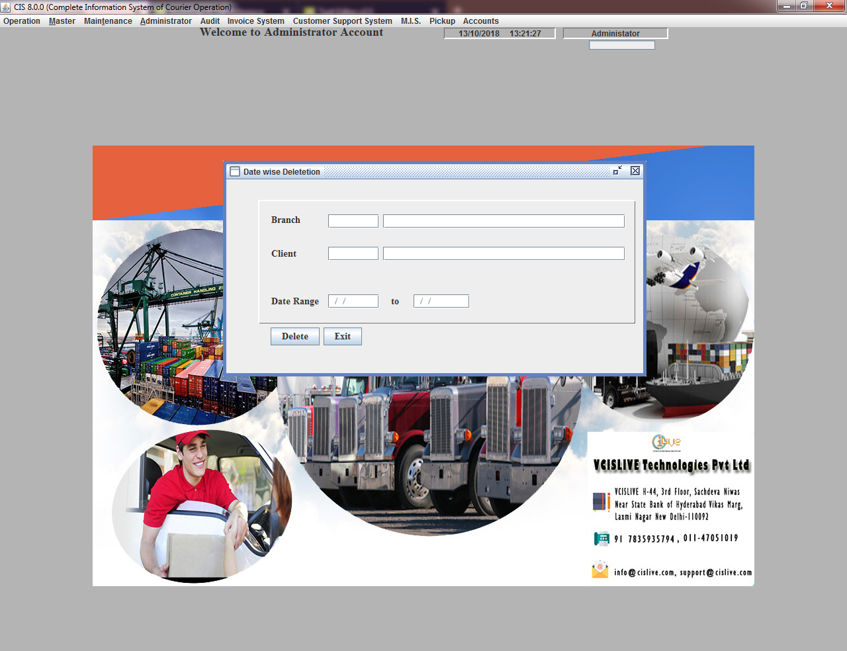Select the Date Range end field
Image resolution: width=847 pixels, height=651 pixels.
coord(441,301)
